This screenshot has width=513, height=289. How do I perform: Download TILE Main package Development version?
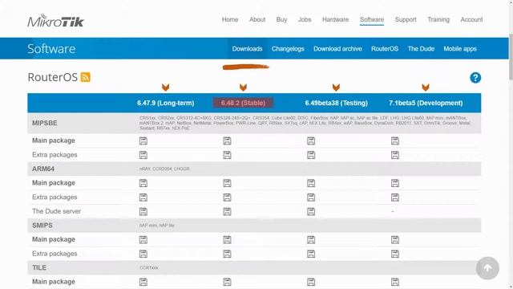click(395, 282)
